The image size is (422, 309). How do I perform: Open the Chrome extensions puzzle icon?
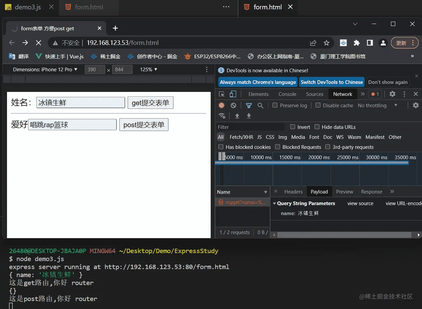point(357,43)
